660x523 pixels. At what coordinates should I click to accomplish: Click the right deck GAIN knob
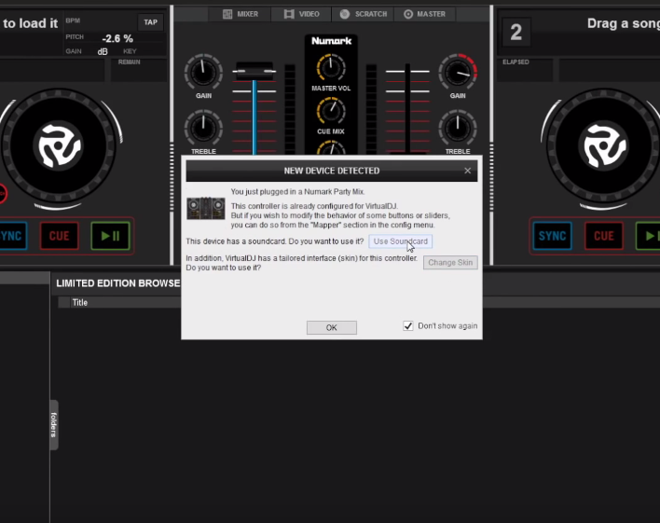(x=458, y=72)
